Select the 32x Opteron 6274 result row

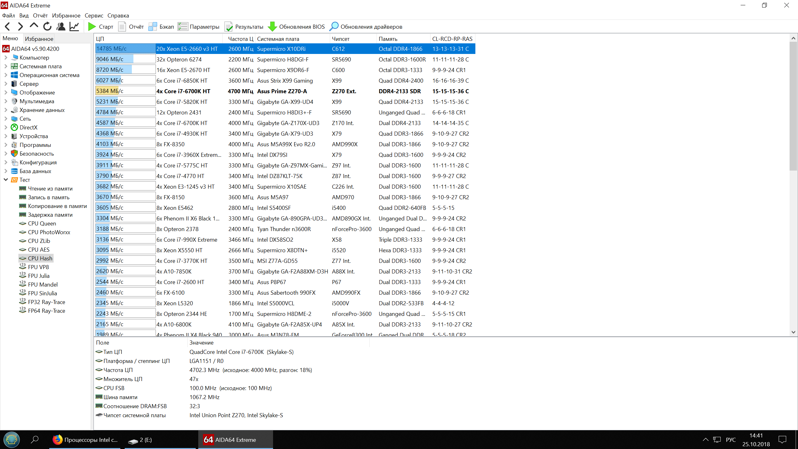point(179,60)
